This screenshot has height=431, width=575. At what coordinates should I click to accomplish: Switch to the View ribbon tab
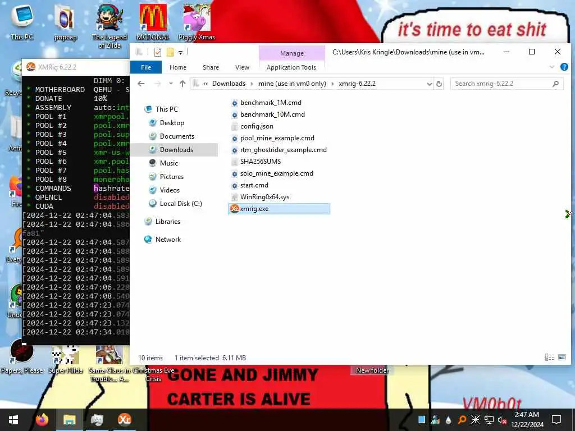(242, 67)
